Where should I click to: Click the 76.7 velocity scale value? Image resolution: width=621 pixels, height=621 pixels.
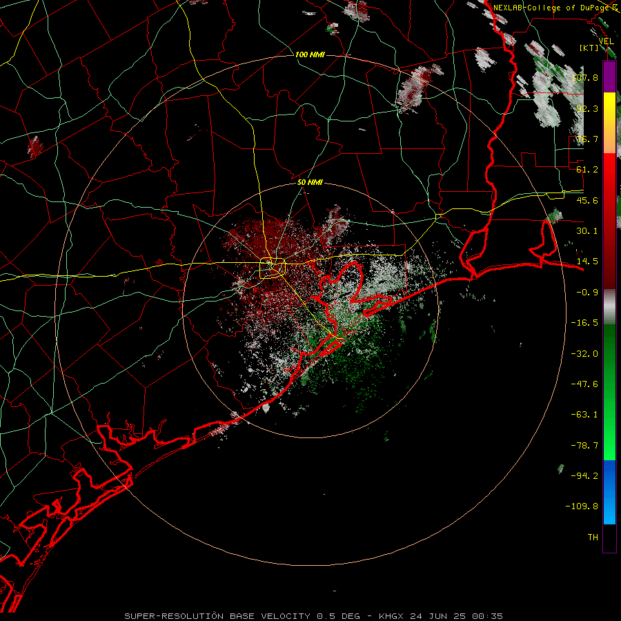point(587,139)
